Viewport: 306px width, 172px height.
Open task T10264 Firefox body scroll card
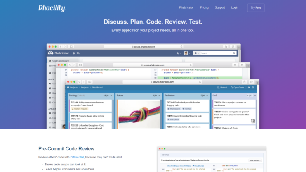pyautogui.click(x=186, y=105)
